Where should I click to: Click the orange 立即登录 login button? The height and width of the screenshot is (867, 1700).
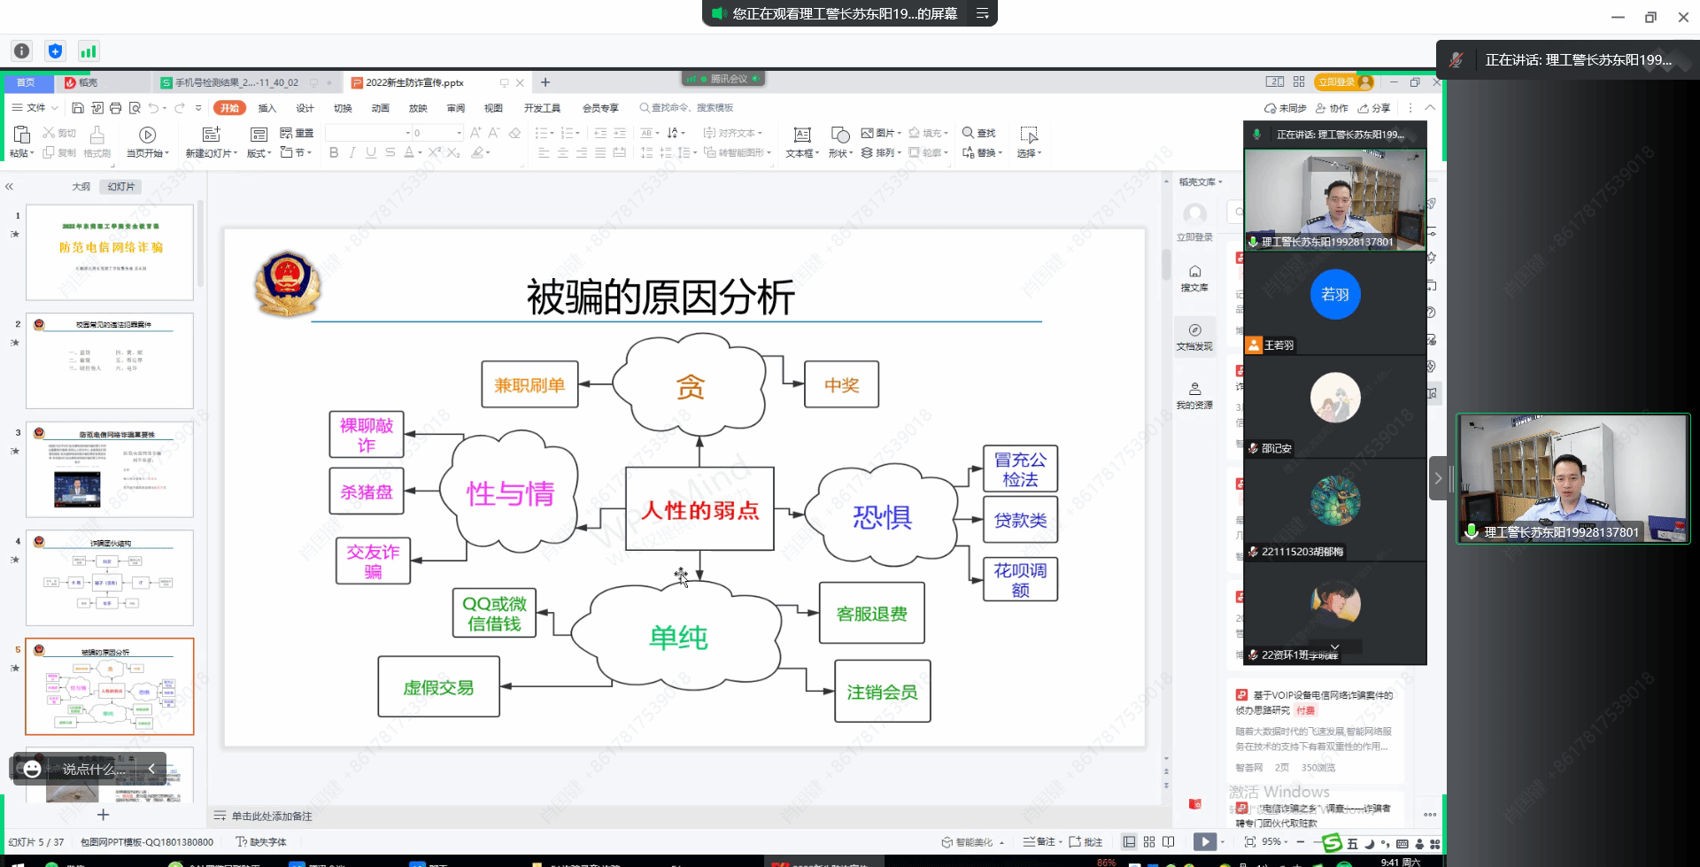point(1336,82)
